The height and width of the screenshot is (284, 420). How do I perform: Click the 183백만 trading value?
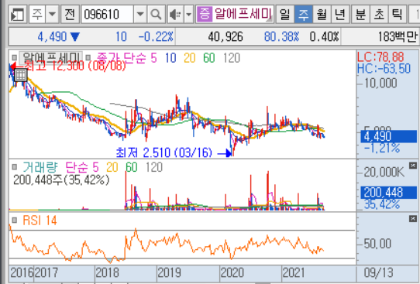[x=398, y=36]
